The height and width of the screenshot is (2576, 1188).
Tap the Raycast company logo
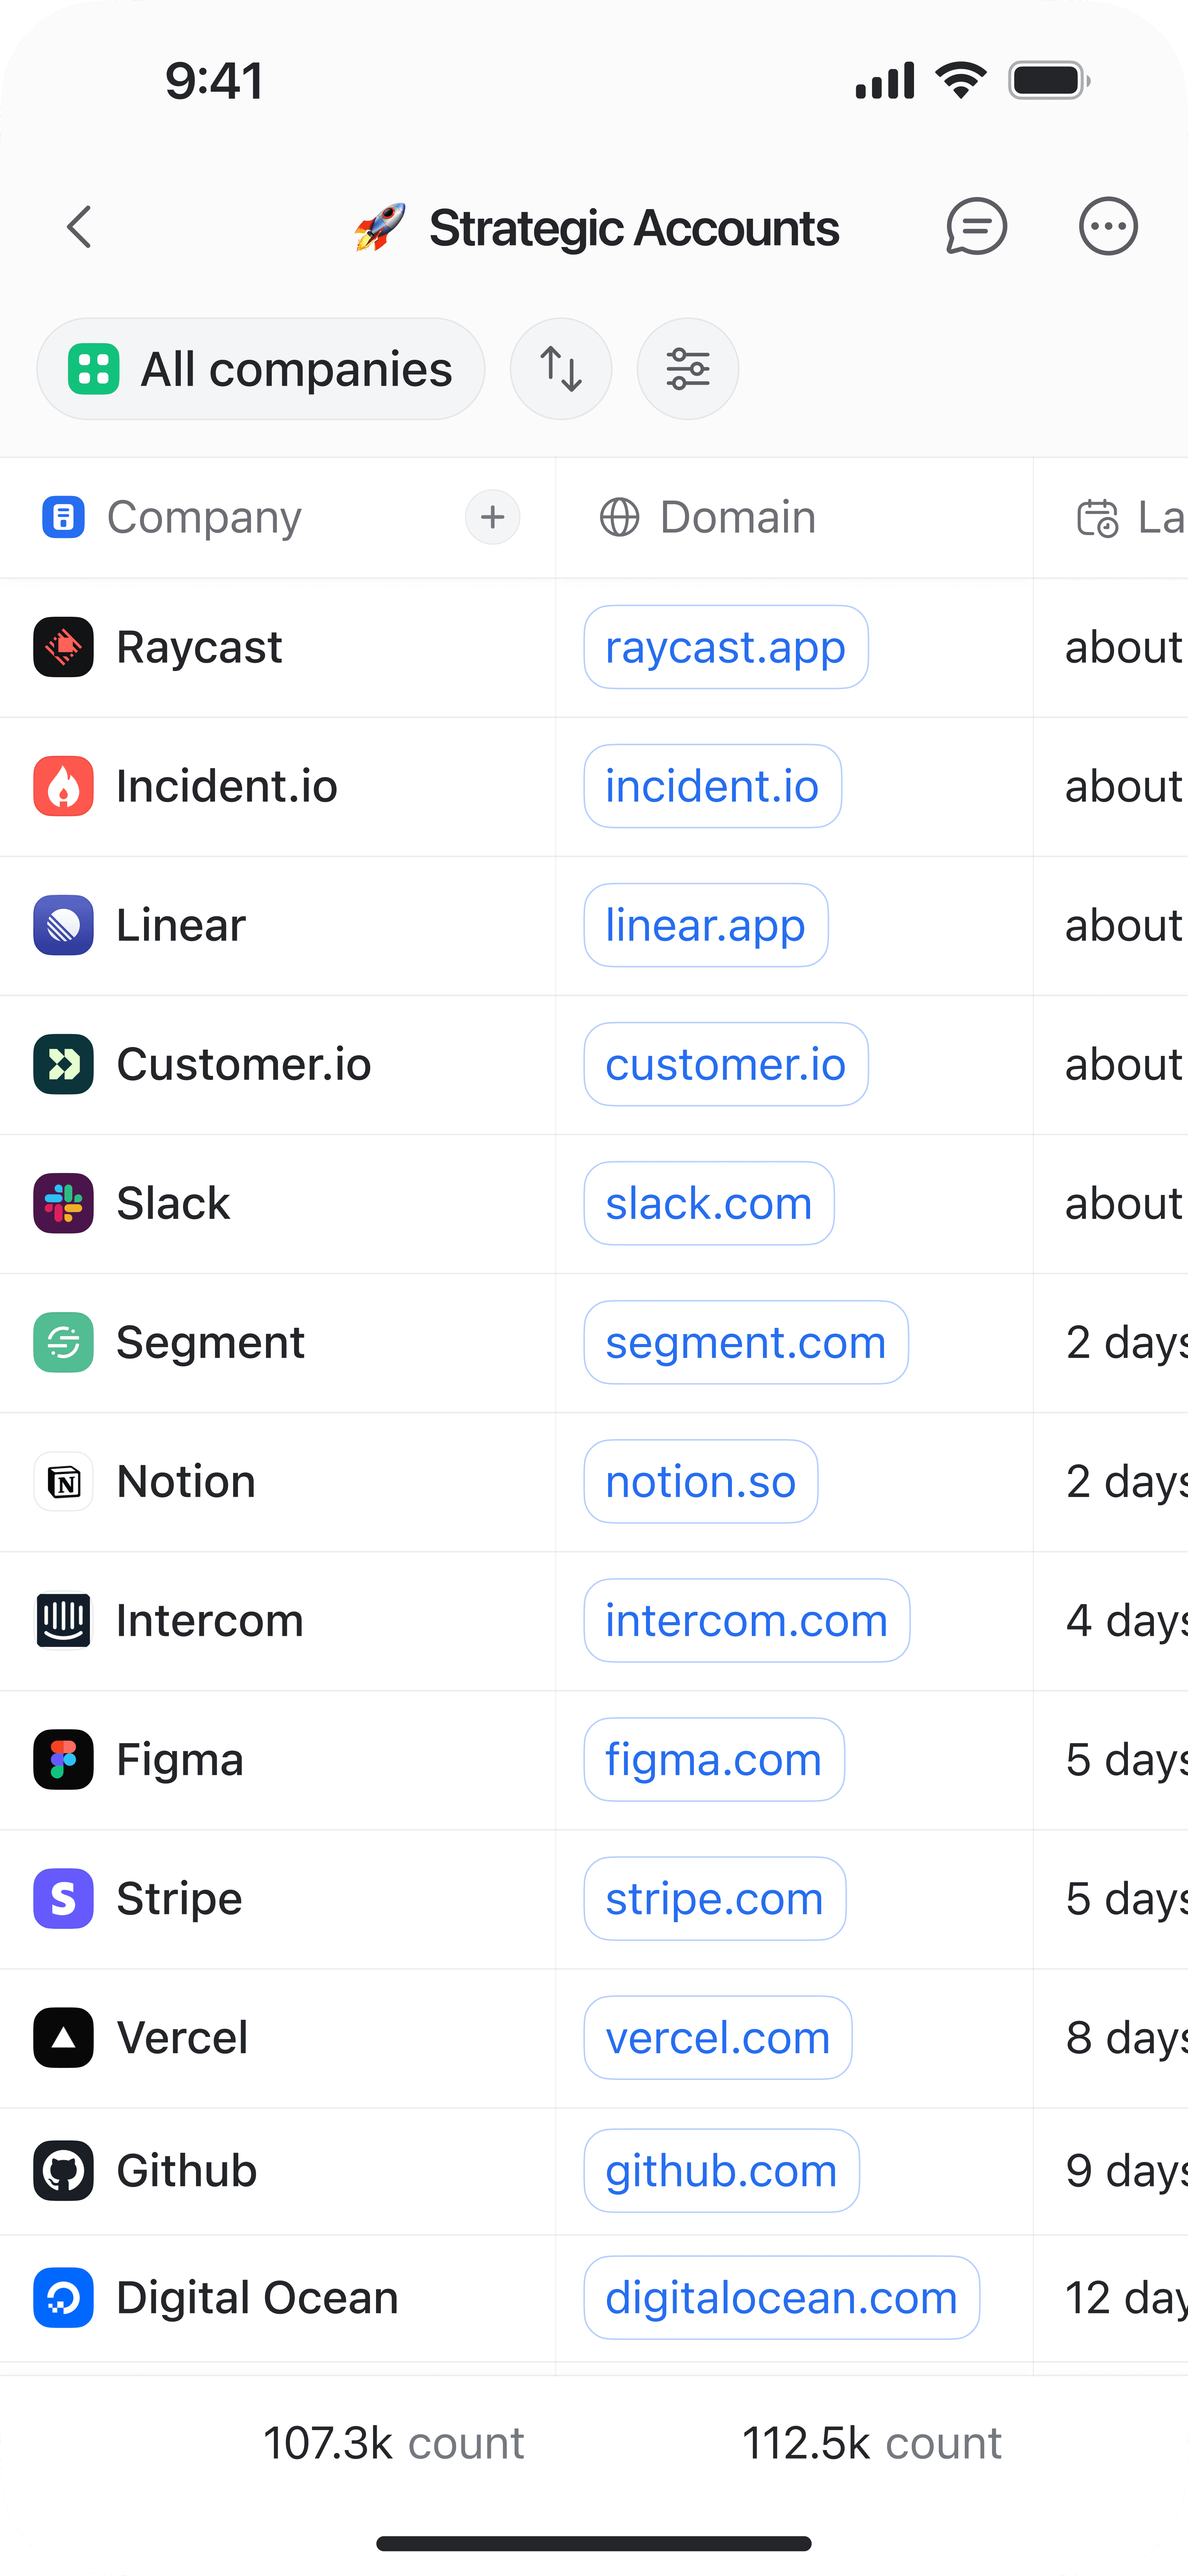64,647
